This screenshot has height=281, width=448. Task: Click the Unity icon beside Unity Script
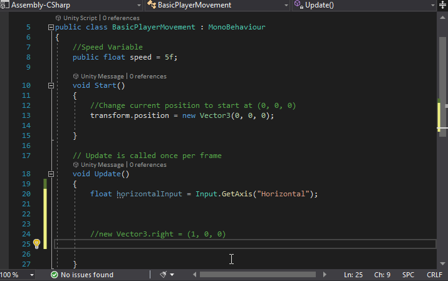click(58, 18)
